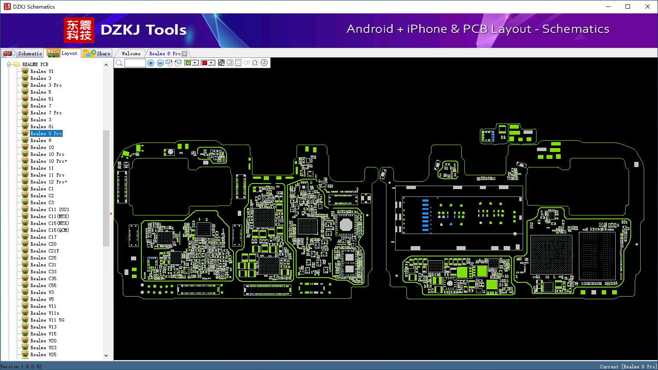The height and width of the screenshot is (370, 658).
Task: Select highlighted Realme 8 Pro tree item
Action: point(46,133)
